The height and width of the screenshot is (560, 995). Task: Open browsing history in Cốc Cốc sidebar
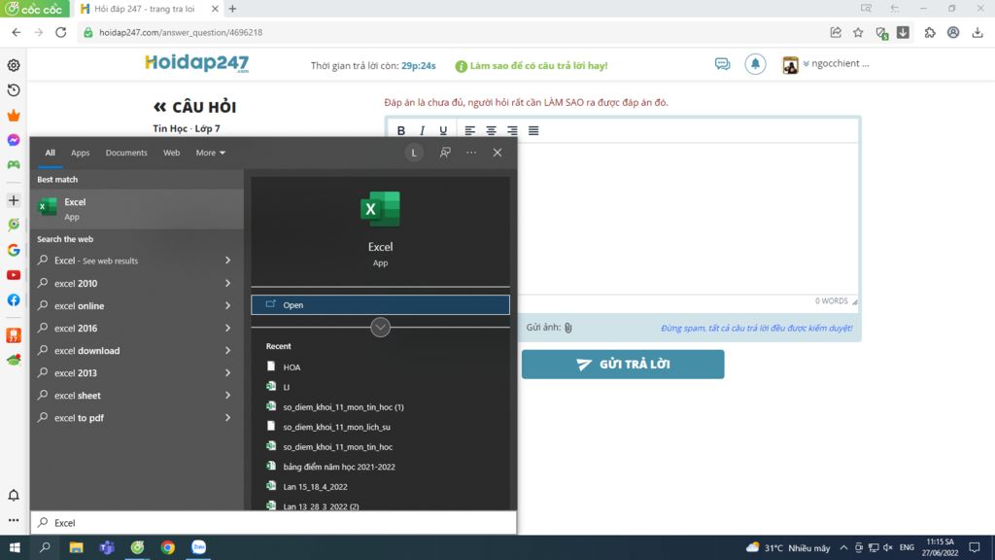tap(14, 90)
